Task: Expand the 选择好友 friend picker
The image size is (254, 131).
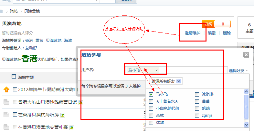Action: click(238, 71)
